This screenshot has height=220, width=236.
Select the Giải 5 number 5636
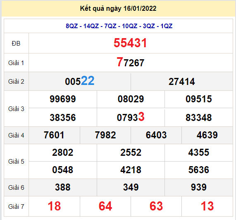point(199,170)
